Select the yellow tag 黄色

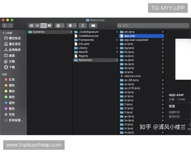(10, 91)
